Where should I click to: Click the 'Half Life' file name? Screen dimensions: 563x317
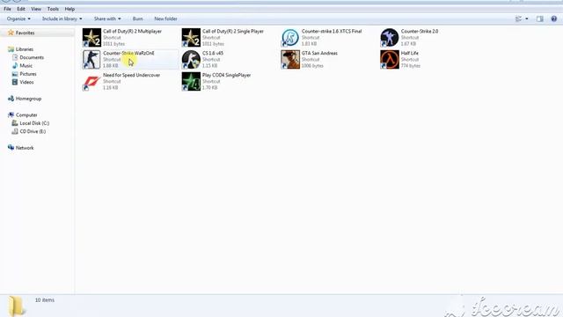click(x=410, y=53)
